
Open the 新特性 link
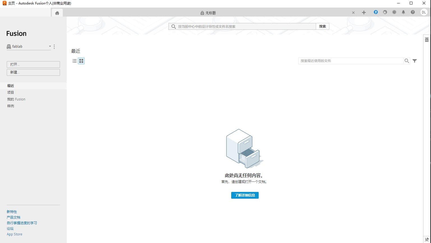click(x=12, y=212)
